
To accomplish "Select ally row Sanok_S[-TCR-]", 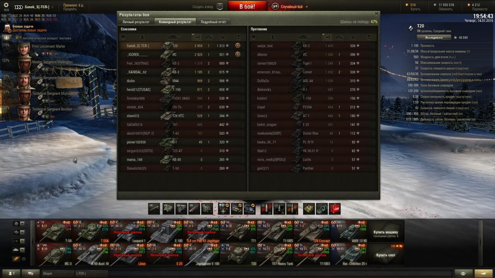I will tap(182, 46).
